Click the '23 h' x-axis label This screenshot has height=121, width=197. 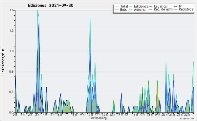click(187, 115)
